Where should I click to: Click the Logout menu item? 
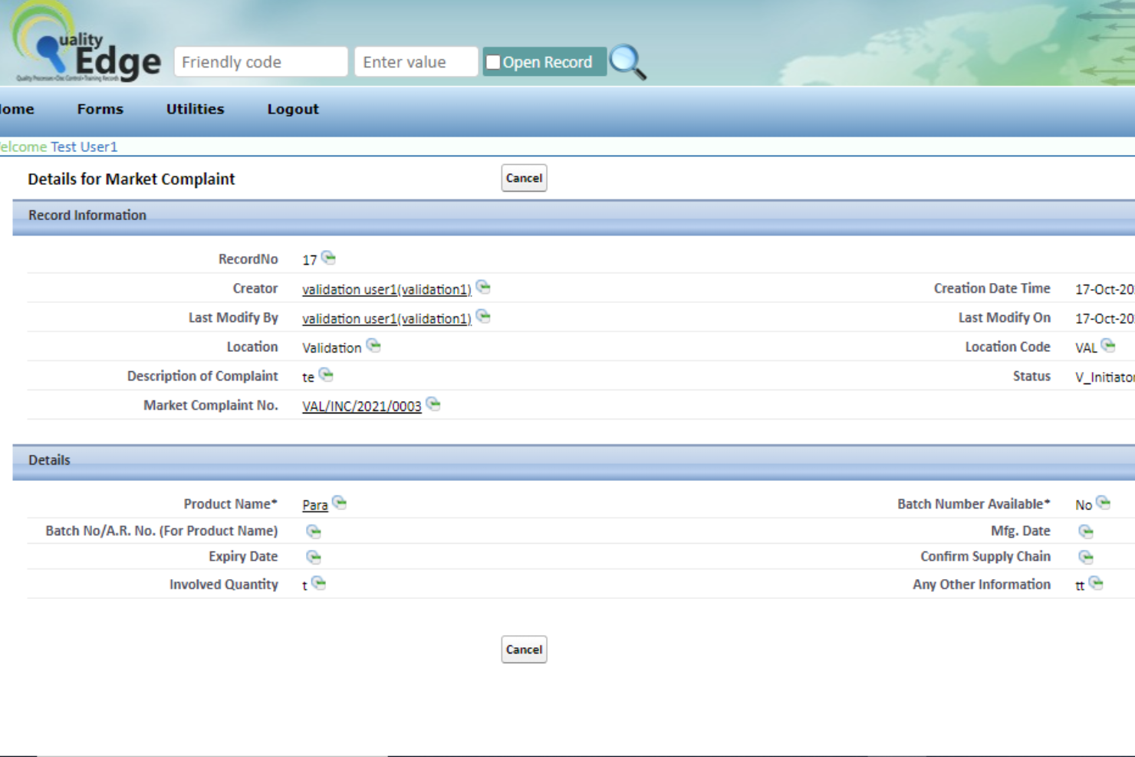292,109
